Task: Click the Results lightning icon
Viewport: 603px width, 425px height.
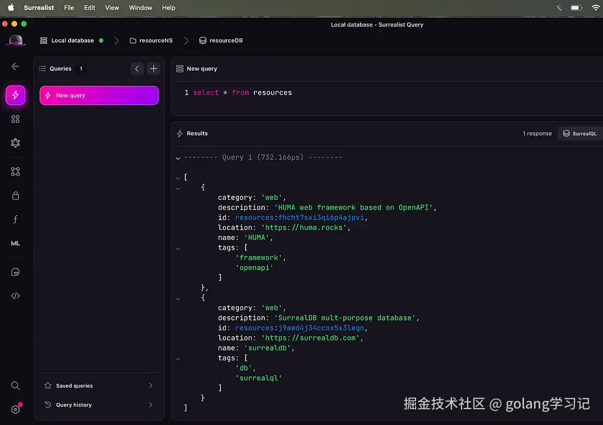Action: tap(180, 133)
